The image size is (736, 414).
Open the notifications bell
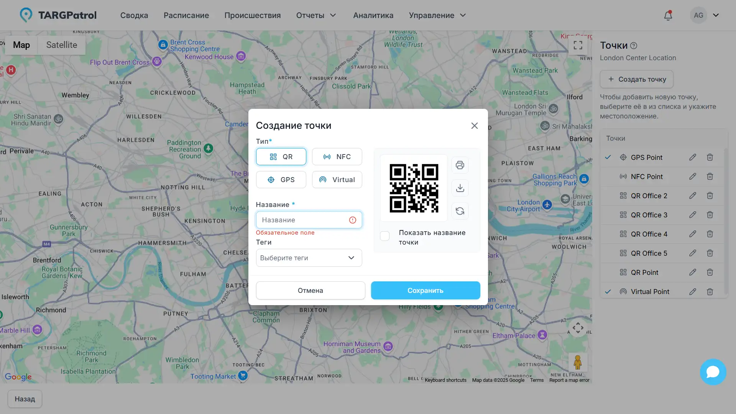point(668,15)
